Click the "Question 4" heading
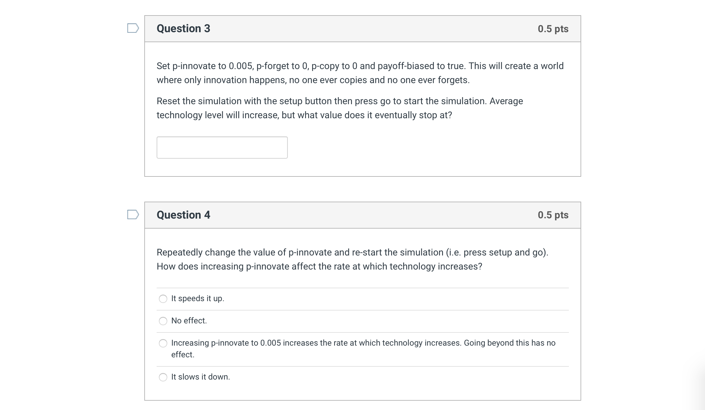The height and width of the screenshot is (410, 705). tap(183, 215)
